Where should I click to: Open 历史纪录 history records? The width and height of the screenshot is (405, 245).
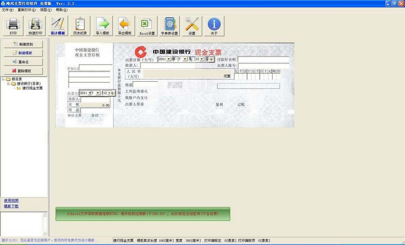80,26
